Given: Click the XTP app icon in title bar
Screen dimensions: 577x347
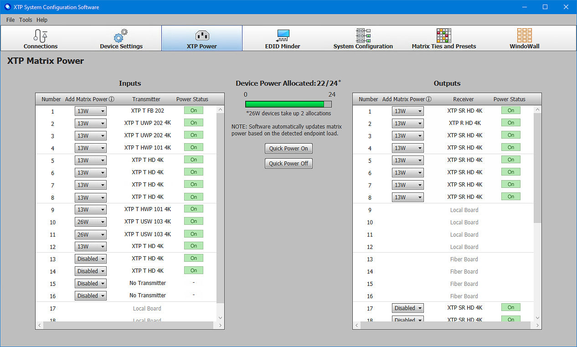Looking at the screenshot, I should point(7,7).
